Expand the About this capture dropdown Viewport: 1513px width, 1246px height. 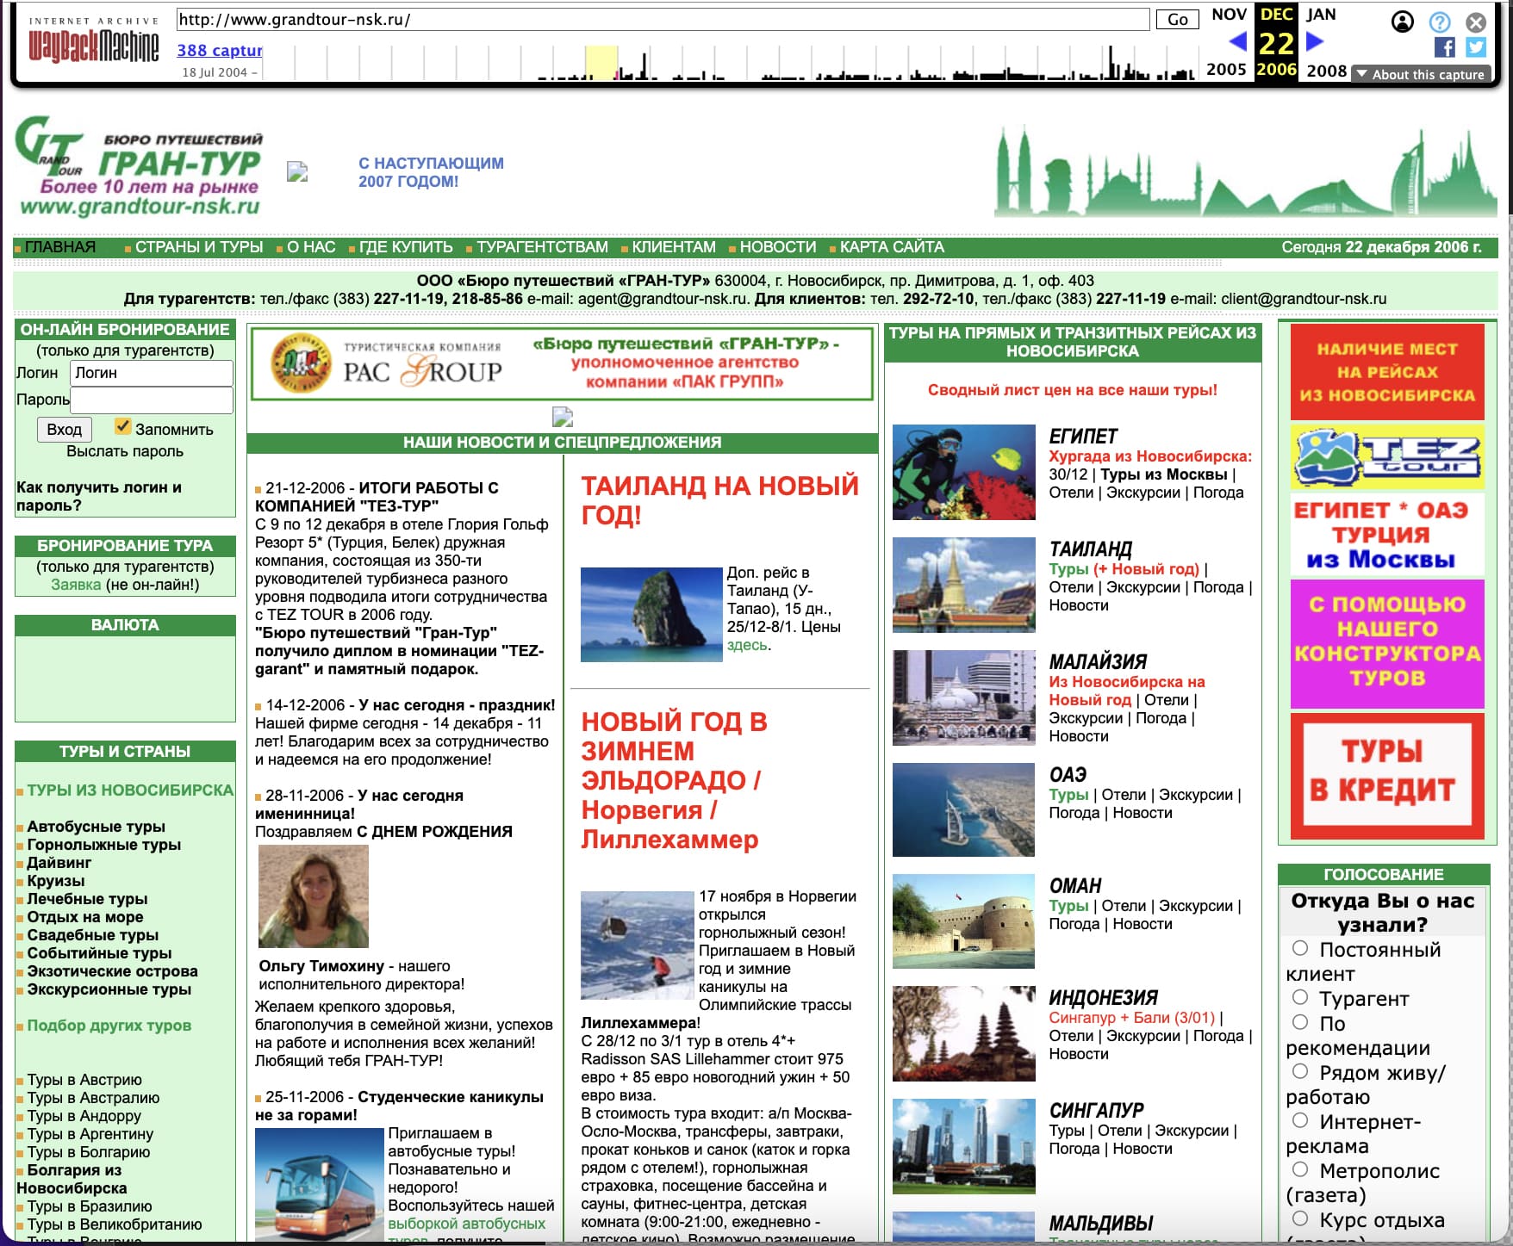click(x=1420, y=74)
